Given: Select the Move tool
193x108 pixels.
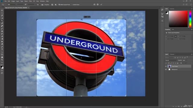Looking at the screenshot, I should tap(2, 10).
